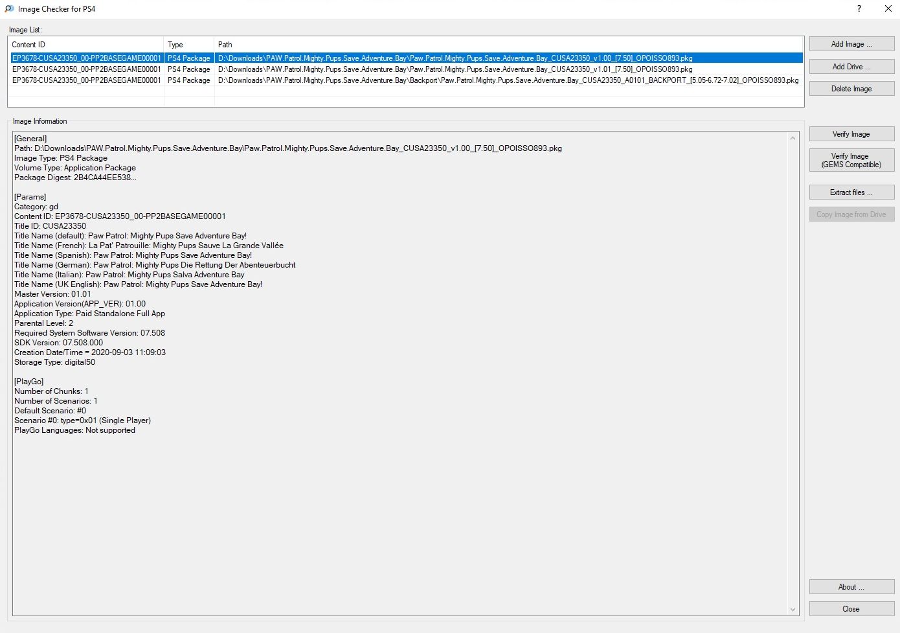
Task: Close the window with the X button
Action: click(x=888, y=9)
